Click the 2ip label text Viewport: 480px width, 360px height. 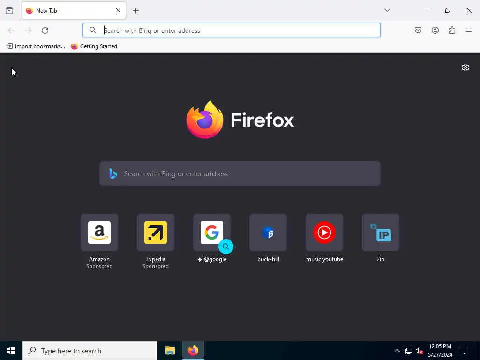coord(381,259)
